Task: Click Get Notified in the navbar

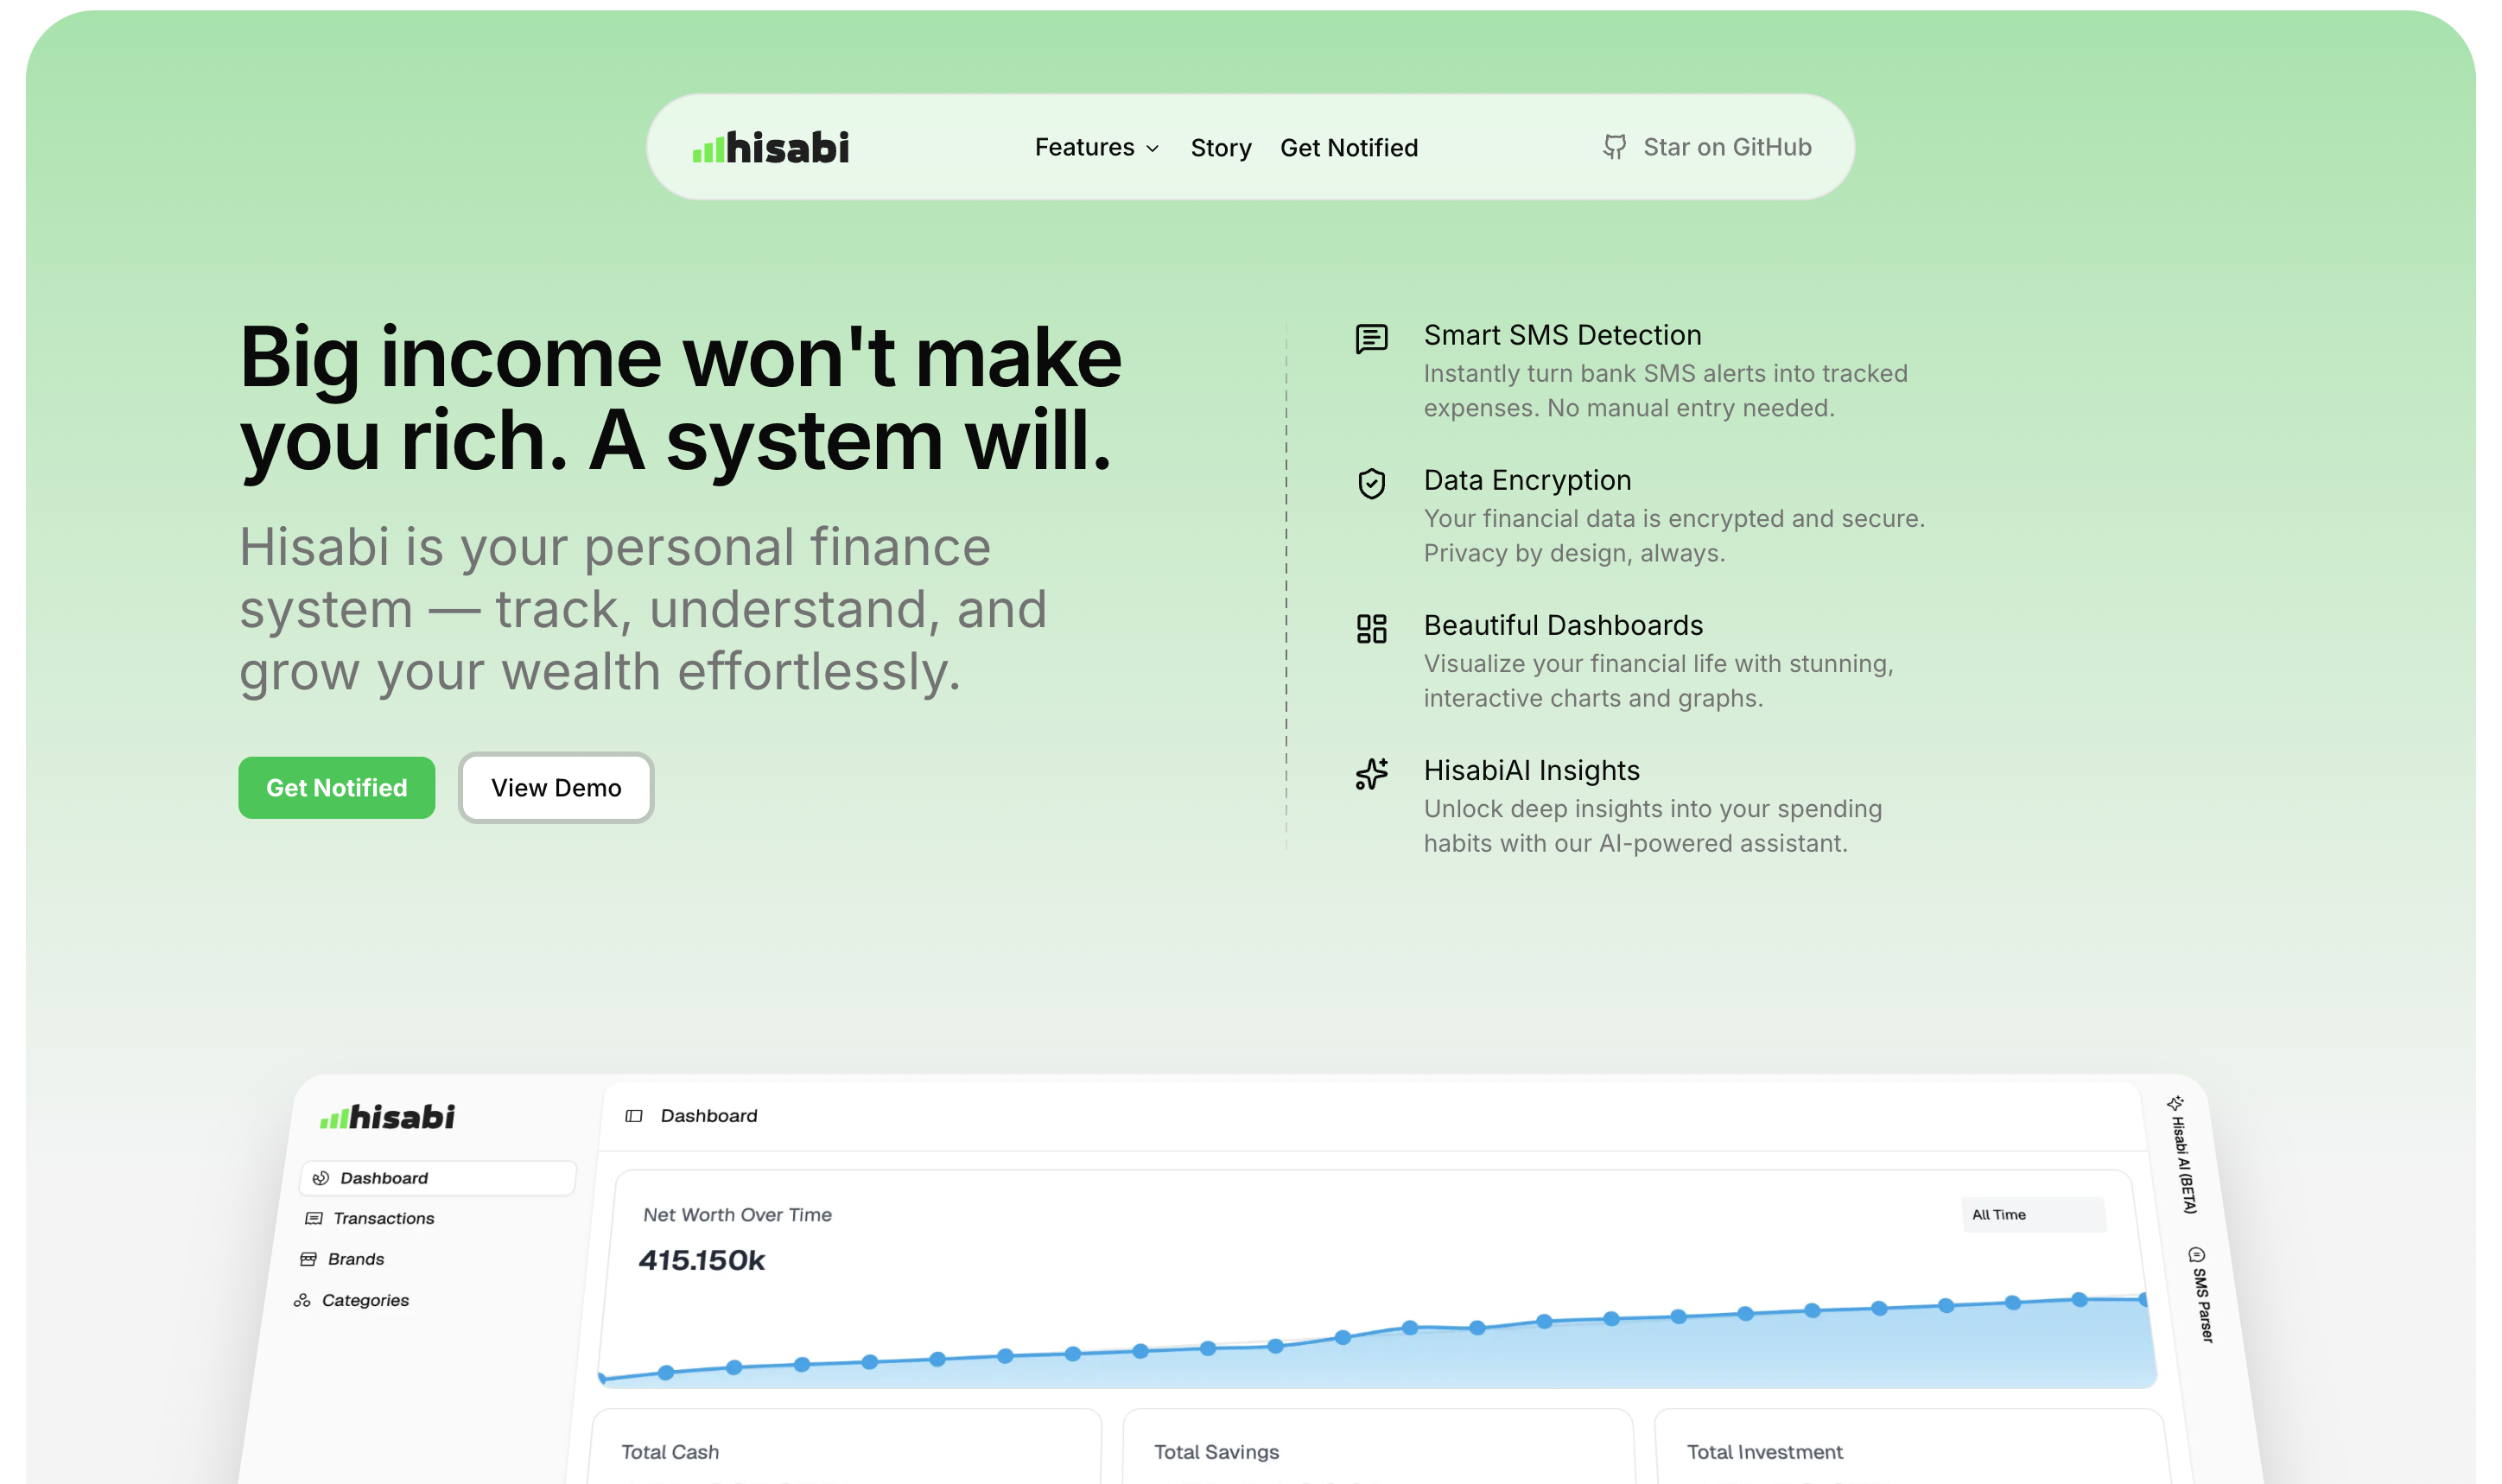Action: coord(1349,147)
